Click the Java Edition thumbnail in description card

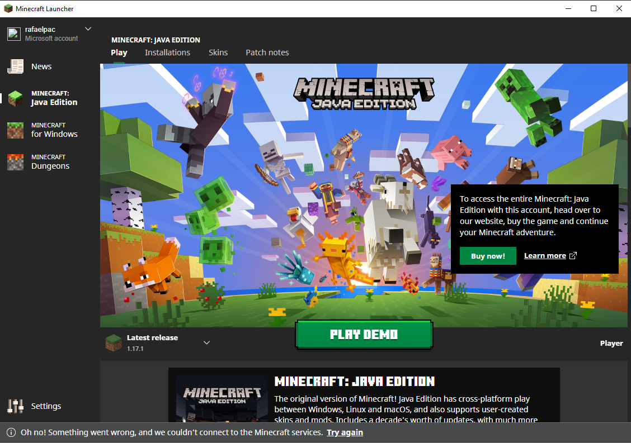(222, 398)
